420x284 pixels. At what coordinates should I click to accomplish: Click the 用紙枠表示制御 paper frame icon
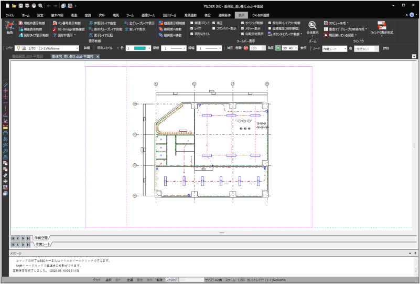(21, 24)
